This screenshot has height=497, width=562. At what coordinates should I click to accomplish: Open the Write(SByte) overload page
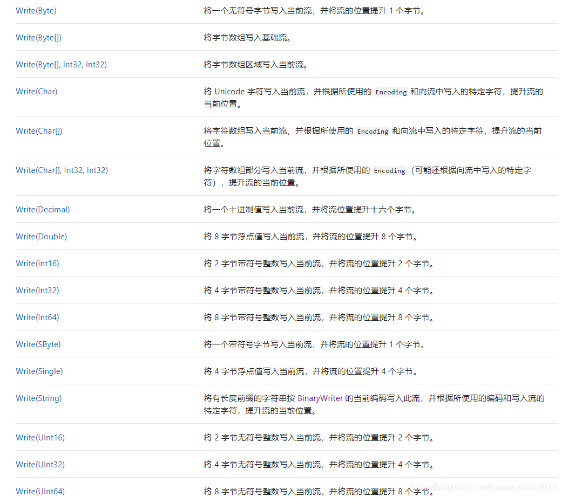38,344
